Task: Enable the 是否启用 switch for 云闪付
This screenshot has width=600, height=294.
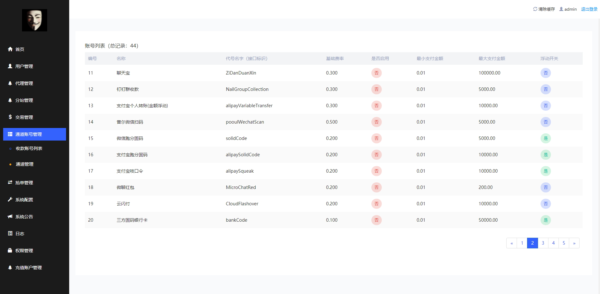Action: 376,204
